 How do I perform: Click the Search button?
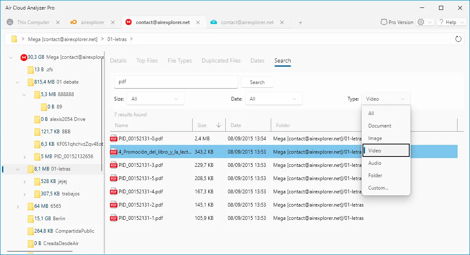pos(257,82)
